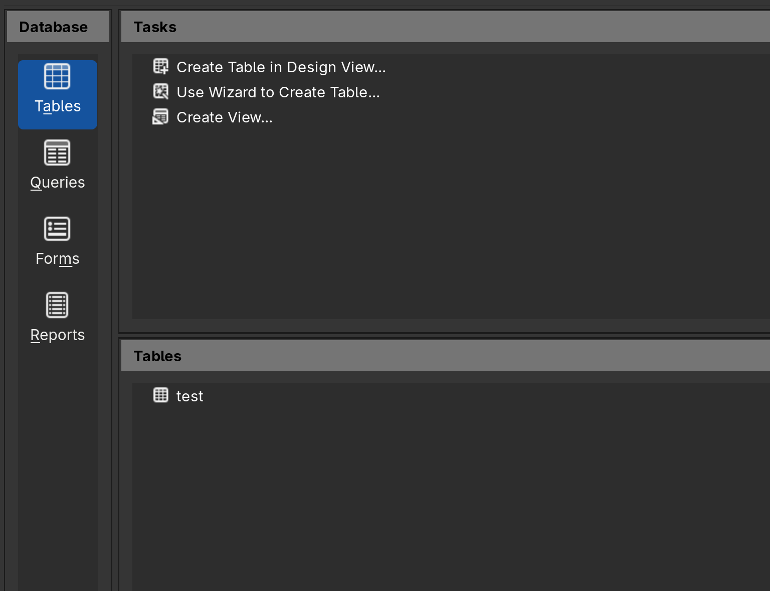This screenshot has height=591, width=770.
Task: Open Reports section via its text label
Action: point(58,335)
